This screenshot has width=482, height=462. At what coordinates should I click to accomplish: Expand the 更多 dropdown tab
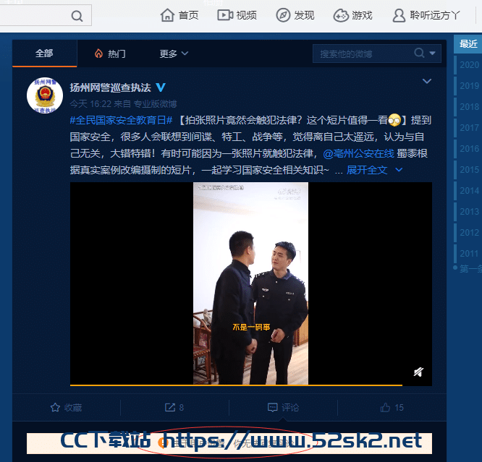(x=174, y=54)
